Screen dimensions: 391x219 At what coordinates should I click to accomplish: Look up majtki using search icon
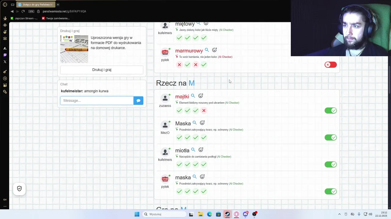click(x=193, y=96)
